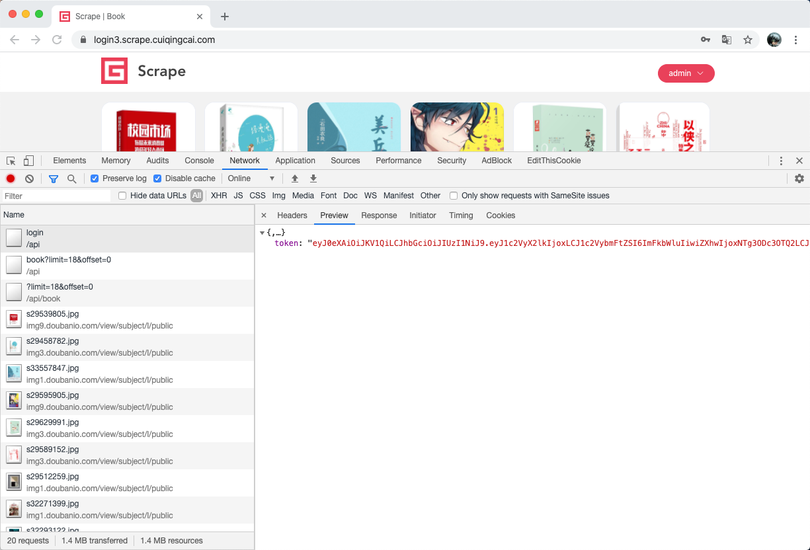Stop recording network log

[11, 178]
